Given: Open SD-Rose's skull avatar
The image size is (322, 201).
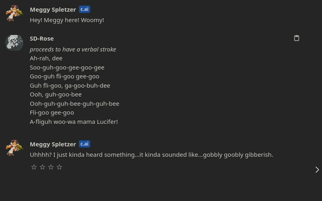Looking at the screenshot, I should [14, 43].
